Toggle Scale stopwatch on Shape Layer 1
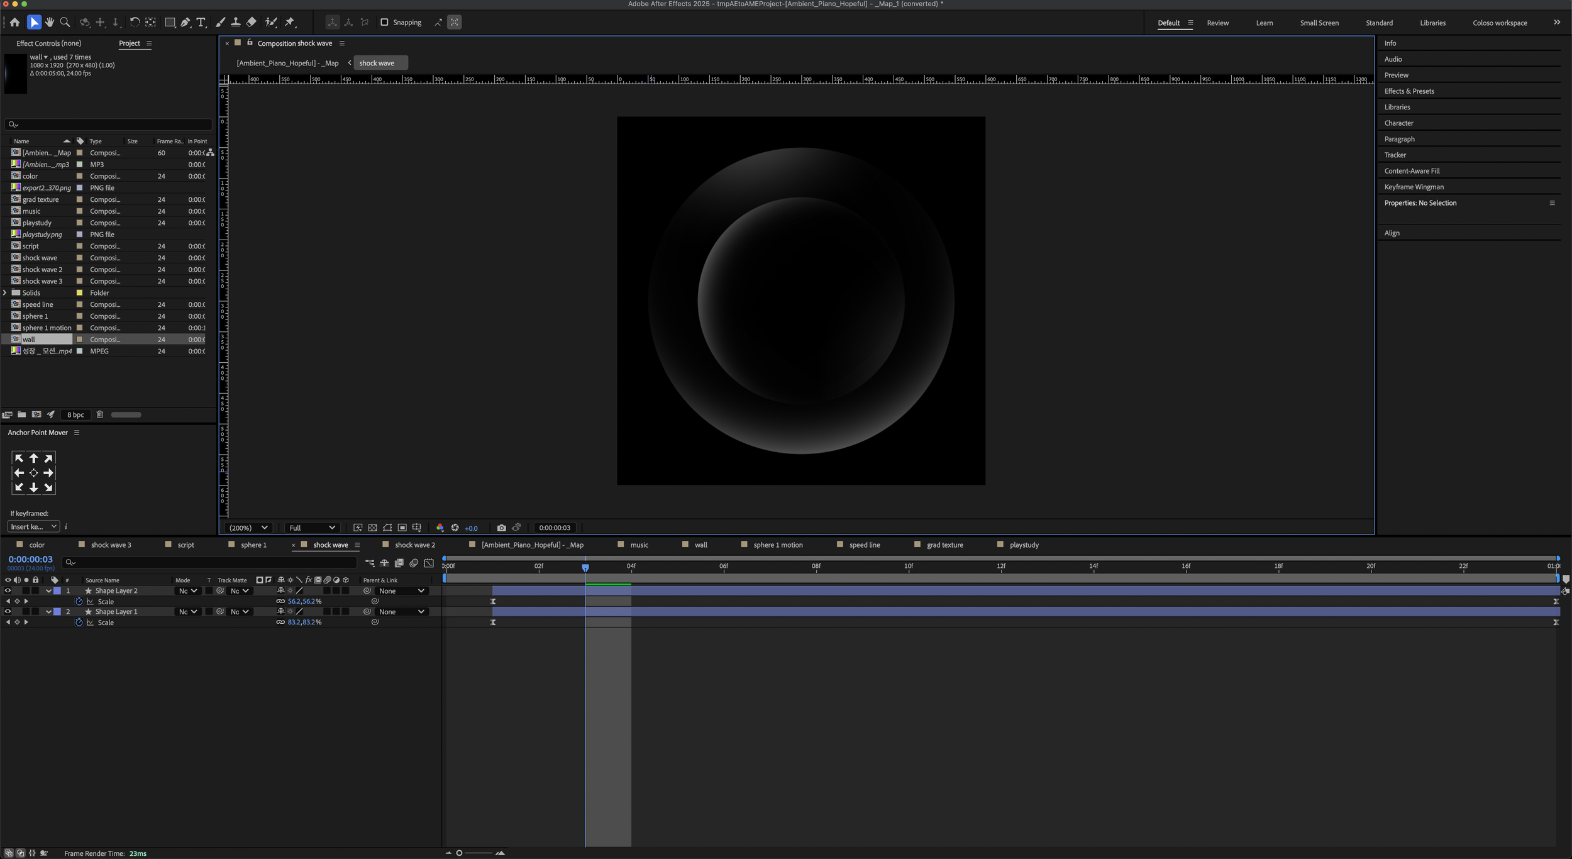Viewport: 1572px width, 859px height. (79, 622)
